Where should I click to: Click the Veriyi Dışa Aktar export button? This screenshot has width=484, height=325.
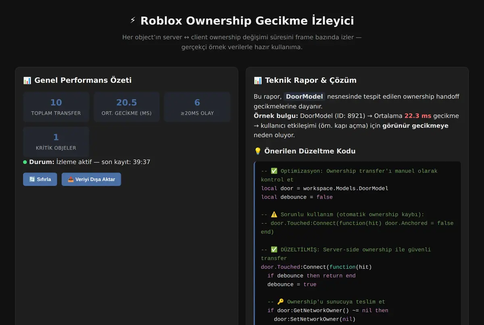91,179
